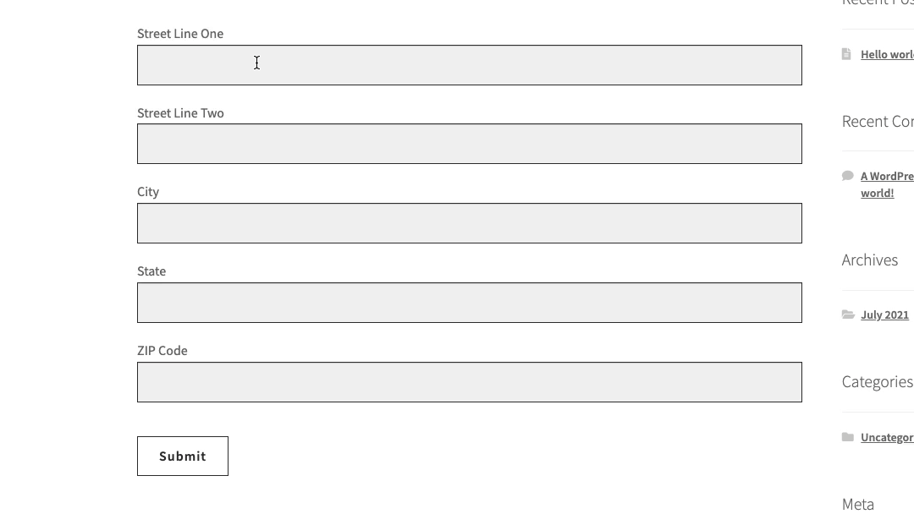Click the Categories heading
The image size is (914, 514).
[876, 381]
